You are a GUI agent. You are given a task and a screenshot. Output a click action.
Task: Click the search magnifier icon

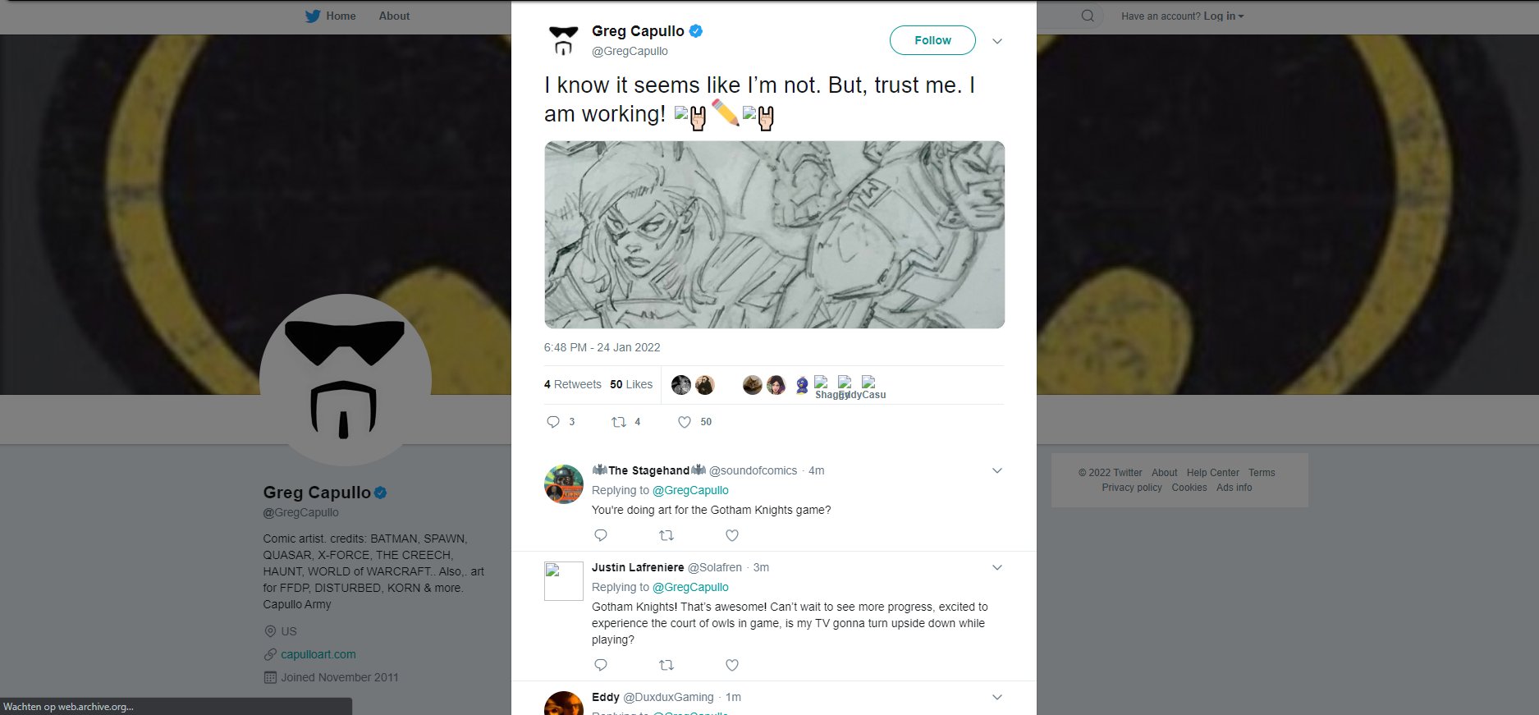pyautogui.click(x=1088, y=16)
